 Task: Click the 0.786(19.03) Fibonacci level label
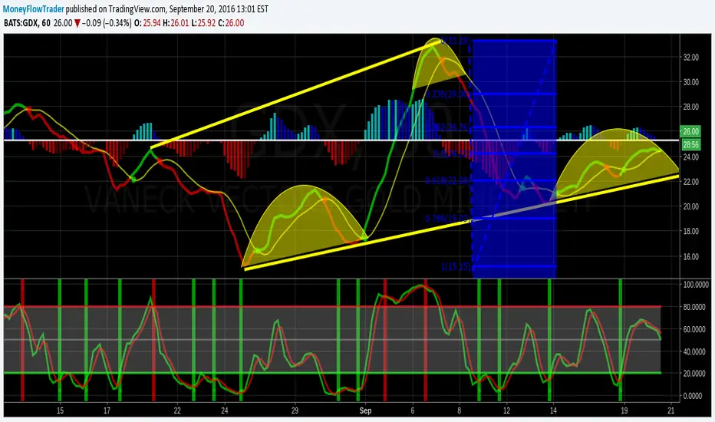point(447,219)
